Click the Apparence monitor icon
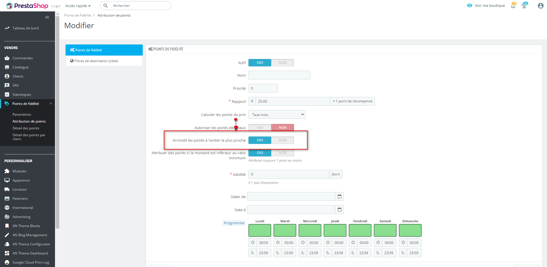 7,180
